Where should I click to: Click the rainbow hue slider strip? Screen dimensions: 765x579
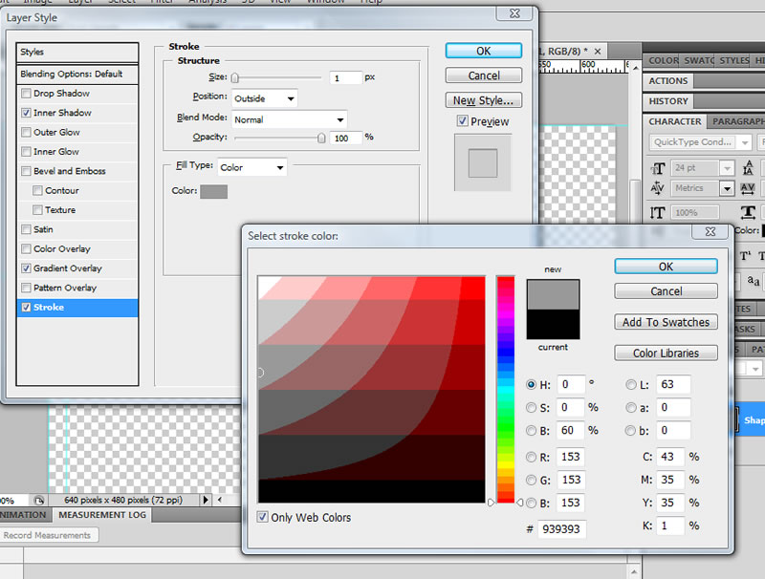tap(506, 390)
